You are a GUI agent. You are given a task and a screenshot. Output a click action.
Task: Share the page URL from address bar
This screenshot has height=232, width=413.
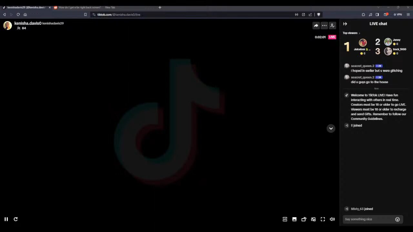(310, 15)
